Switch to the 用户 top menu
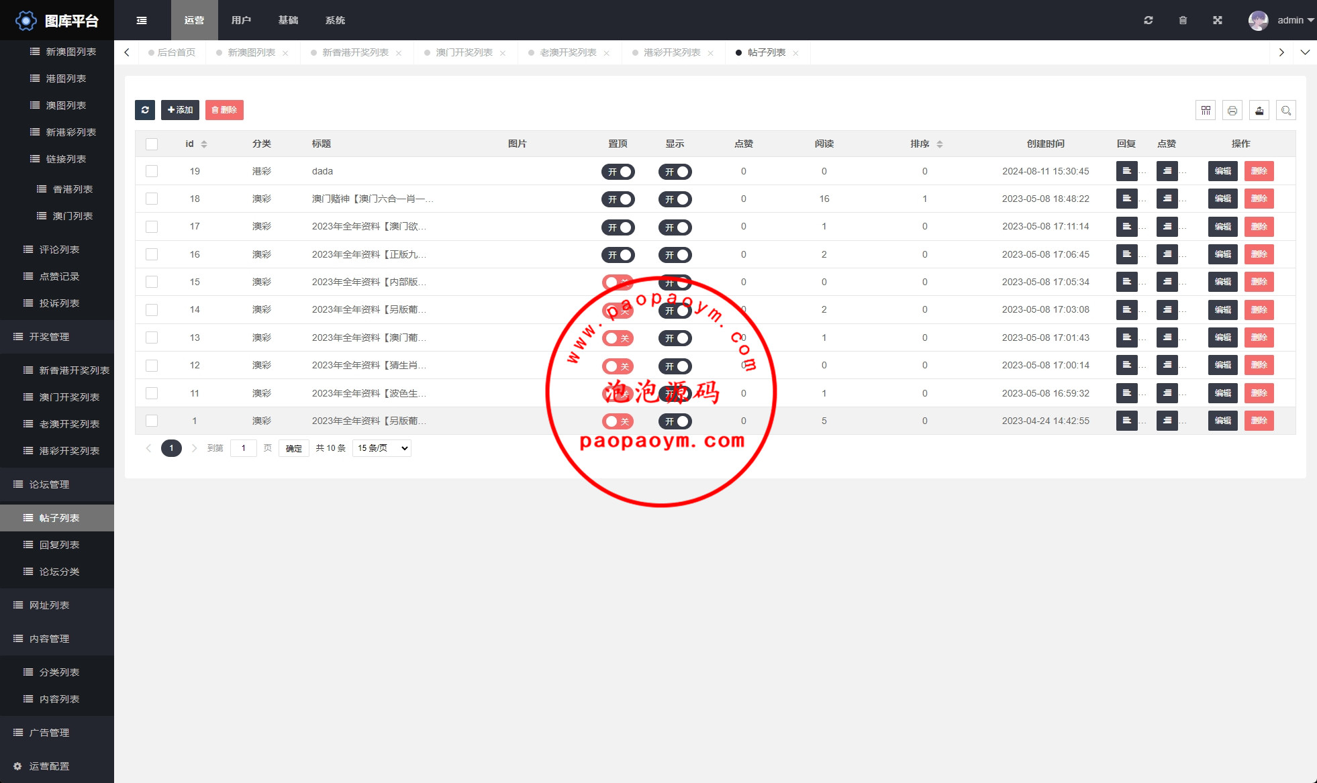1317x783 pixels. [x=241, y=20]
